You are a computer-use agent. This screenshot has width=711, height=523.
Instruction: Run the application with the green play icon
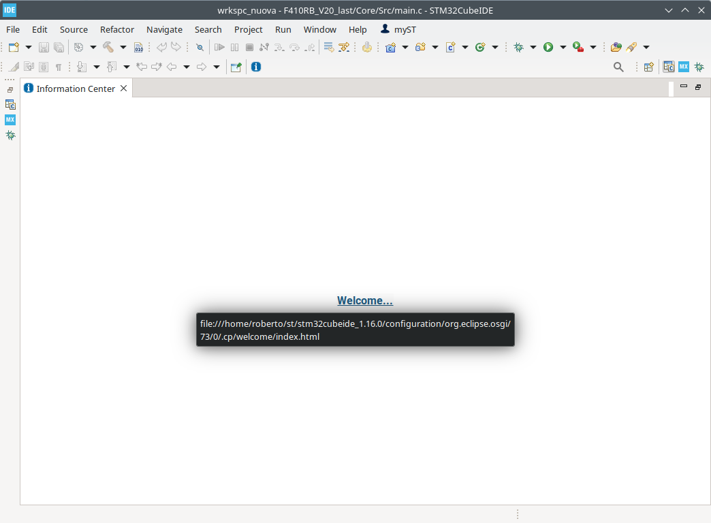tap(549, 47)
